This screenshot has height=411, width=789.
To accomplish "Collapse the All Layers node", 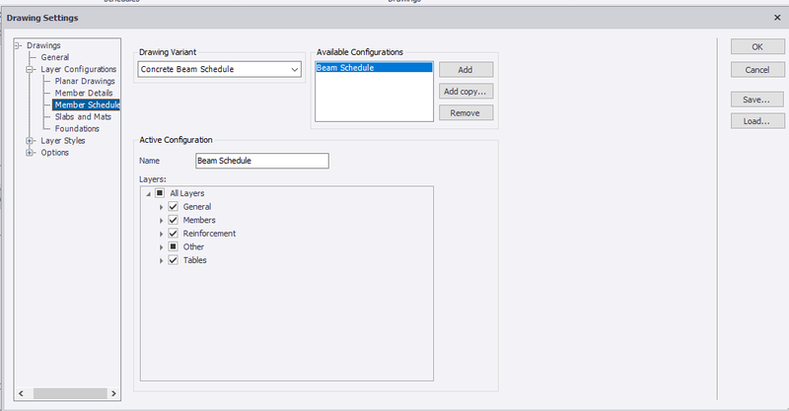I will (x=149, y=194).
